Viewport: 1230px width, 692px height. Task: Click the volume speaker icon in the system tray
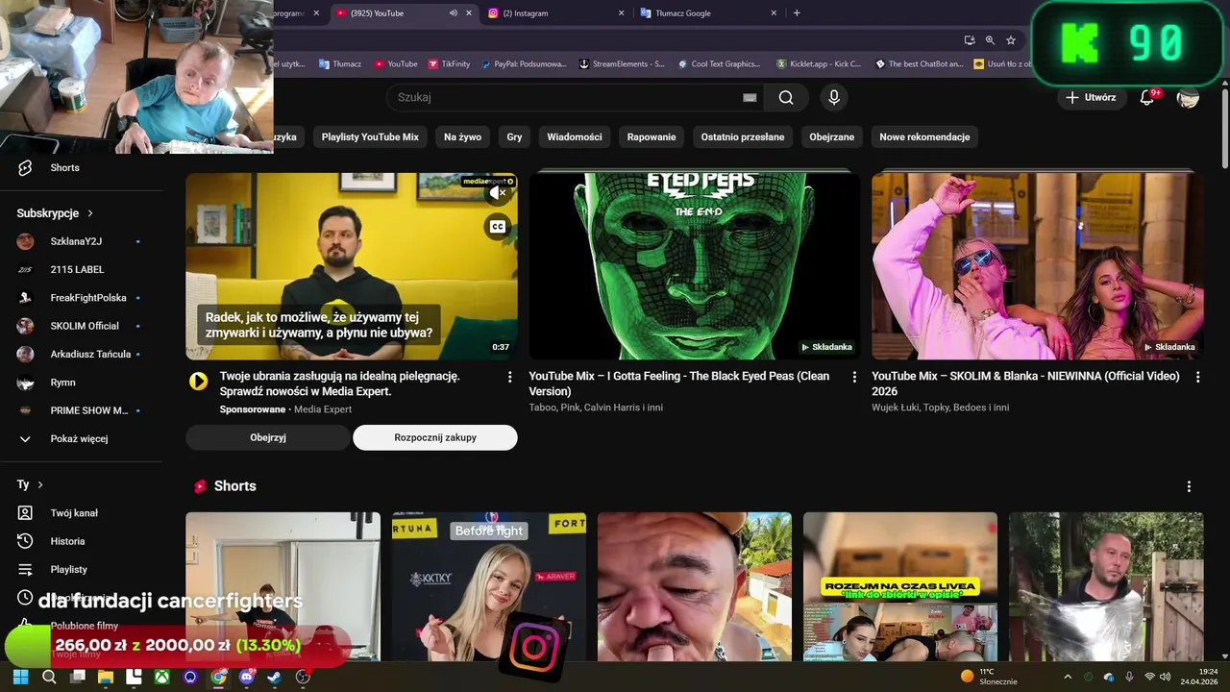(x=1165, y=677)
